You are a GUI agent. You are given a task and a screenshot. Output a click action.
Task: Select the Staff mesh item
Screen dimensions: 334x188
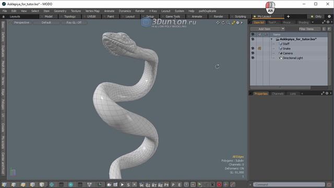286,44
